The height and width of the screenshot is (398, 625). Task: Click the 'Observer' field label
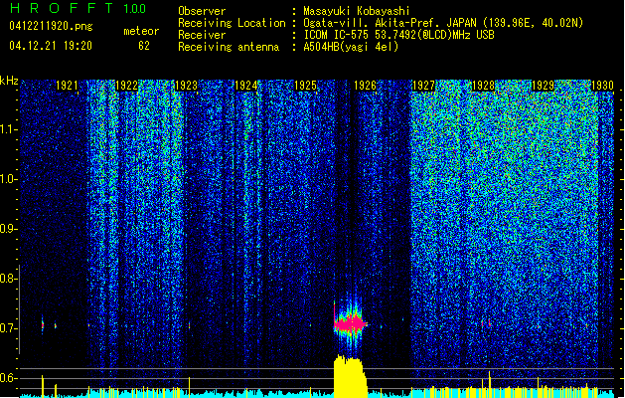202,11
